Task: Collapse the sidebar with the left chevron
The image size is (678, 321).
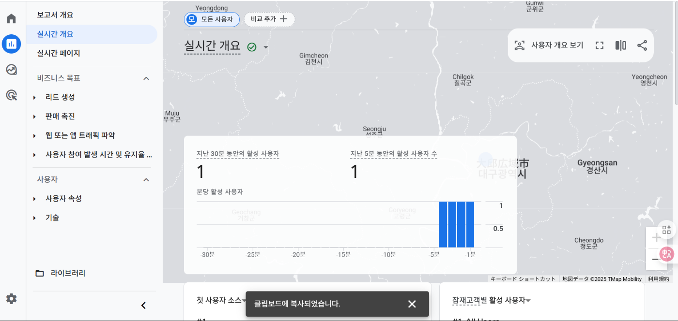Action: pos(143,305)
